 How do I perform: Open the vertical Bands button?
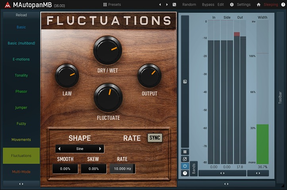[x=194, y=169]
